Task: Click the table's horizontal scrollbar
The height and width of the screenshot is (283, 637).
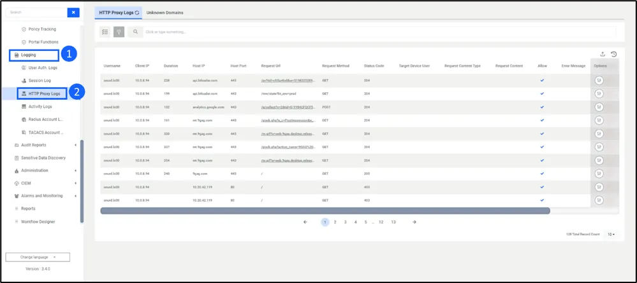Action: (325, 211)
